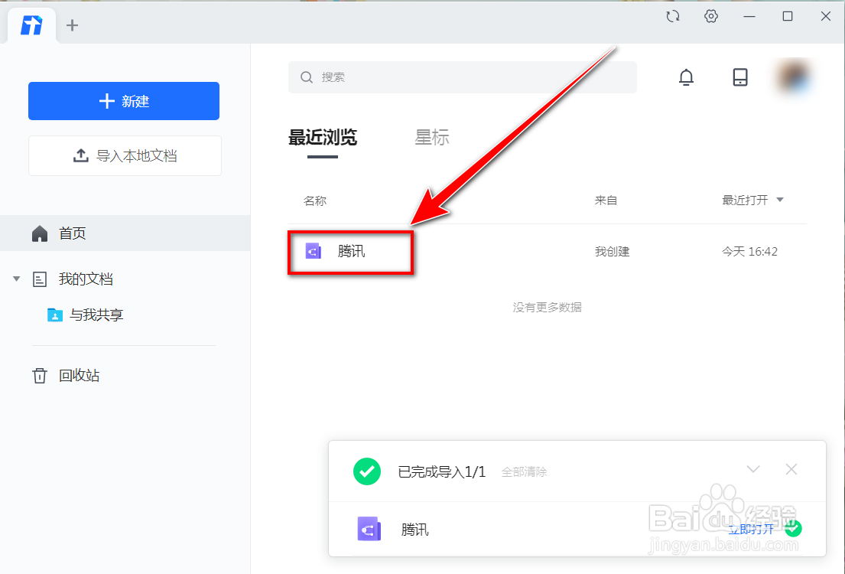Image resolution: width=845 pixels, height=574 pixels.
Task: Open 回收站 trash
Action: pos(79,376)
